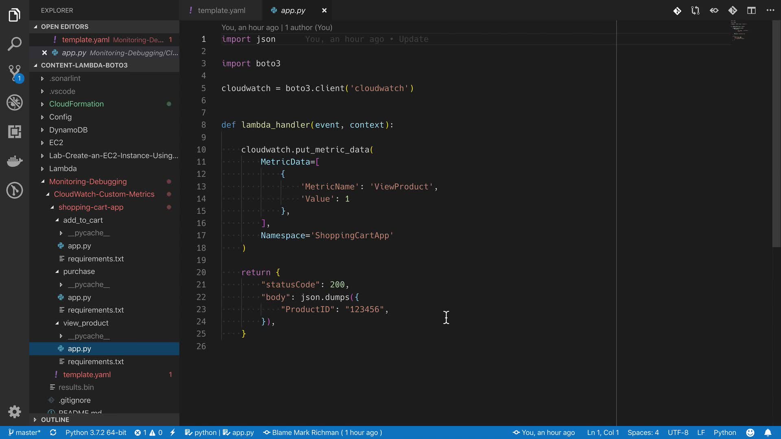Click the Synchronize Changes status icon
The width and height of the screenshot is (781, 439).
[x=53, y=432]
